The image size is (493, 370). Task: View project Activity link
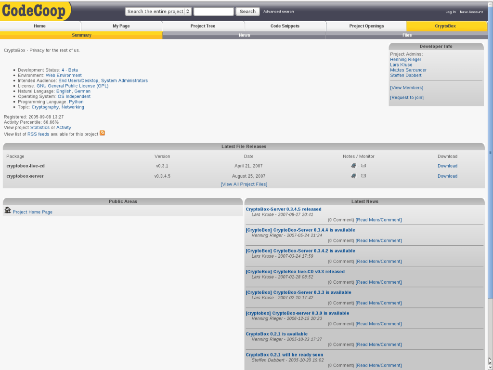pos(64,127)
